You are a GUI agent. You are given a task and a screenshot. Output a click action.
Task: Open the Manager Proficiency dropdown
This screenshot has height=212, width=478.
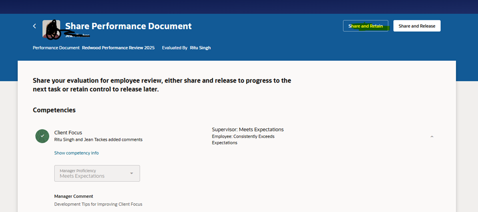[x=97, y=174]
